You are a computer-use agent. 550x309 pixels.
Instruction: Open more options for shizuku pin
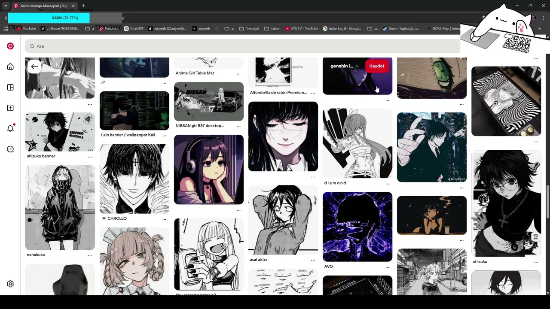point(536,262)
